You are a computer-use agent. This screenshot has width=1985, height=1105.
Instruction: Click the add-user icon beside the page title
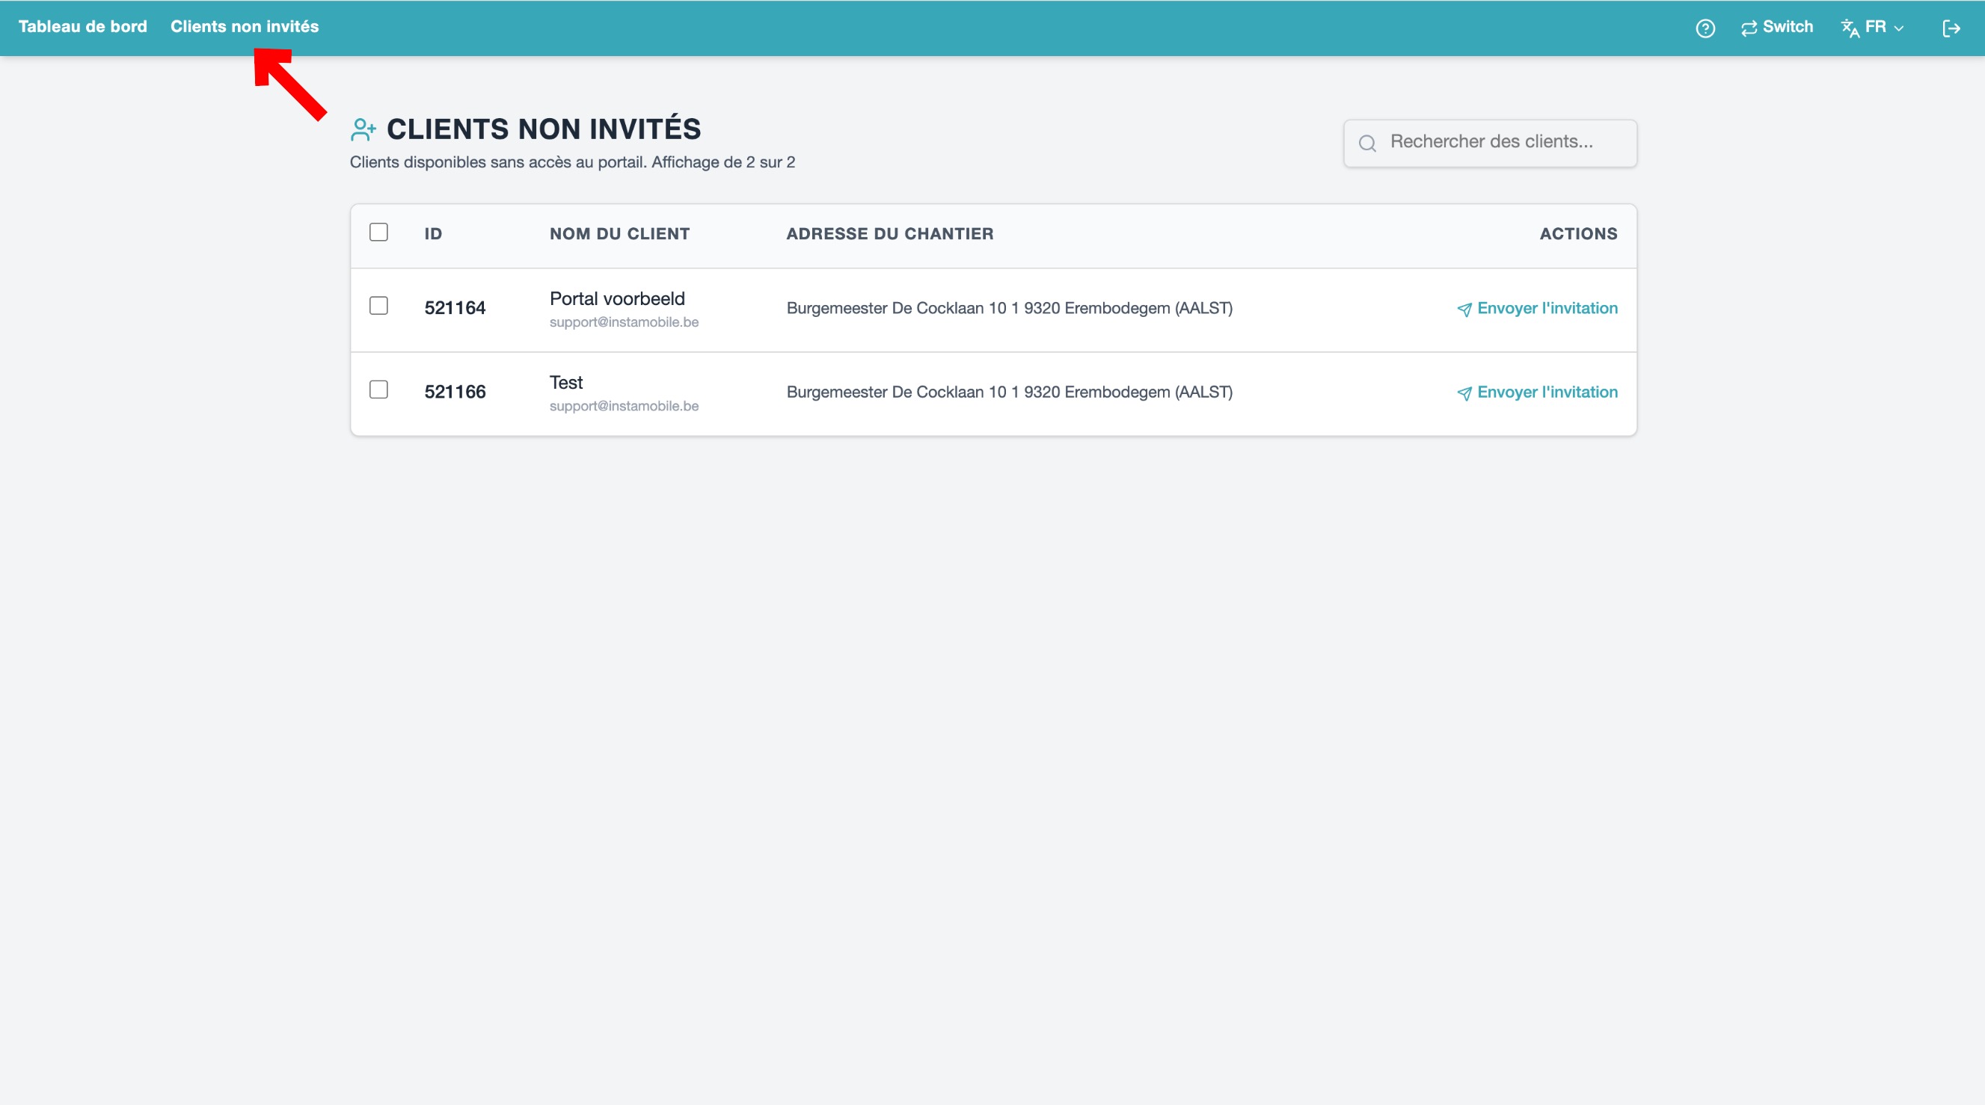pyautogui.click(x=363, y=129)
